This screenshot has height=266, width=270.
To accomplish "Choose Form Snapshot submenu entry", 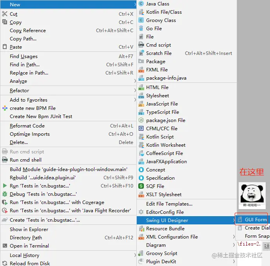I will tap(253, 236).
